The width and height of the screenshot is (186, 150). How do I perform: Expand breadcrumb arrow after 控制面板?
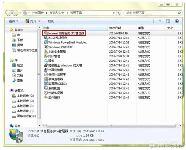click(x=47, y=13)
